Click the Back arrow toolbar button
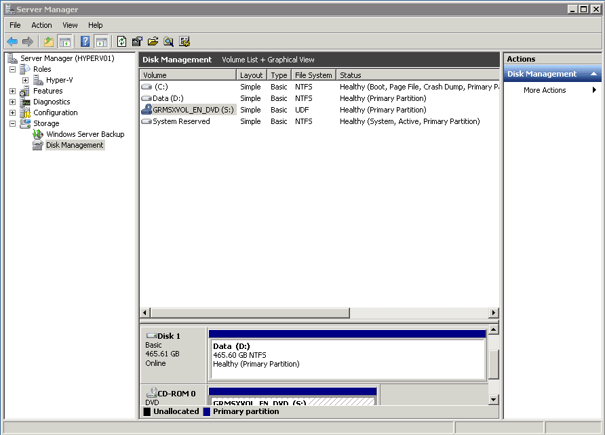Screen dimensions: 605x435 coord(12,41)
